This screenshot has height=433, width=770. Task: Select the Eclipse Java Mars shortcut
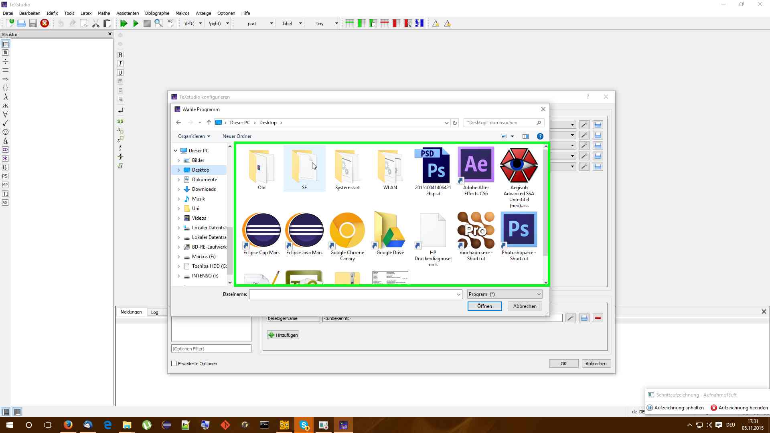[304, 234]
